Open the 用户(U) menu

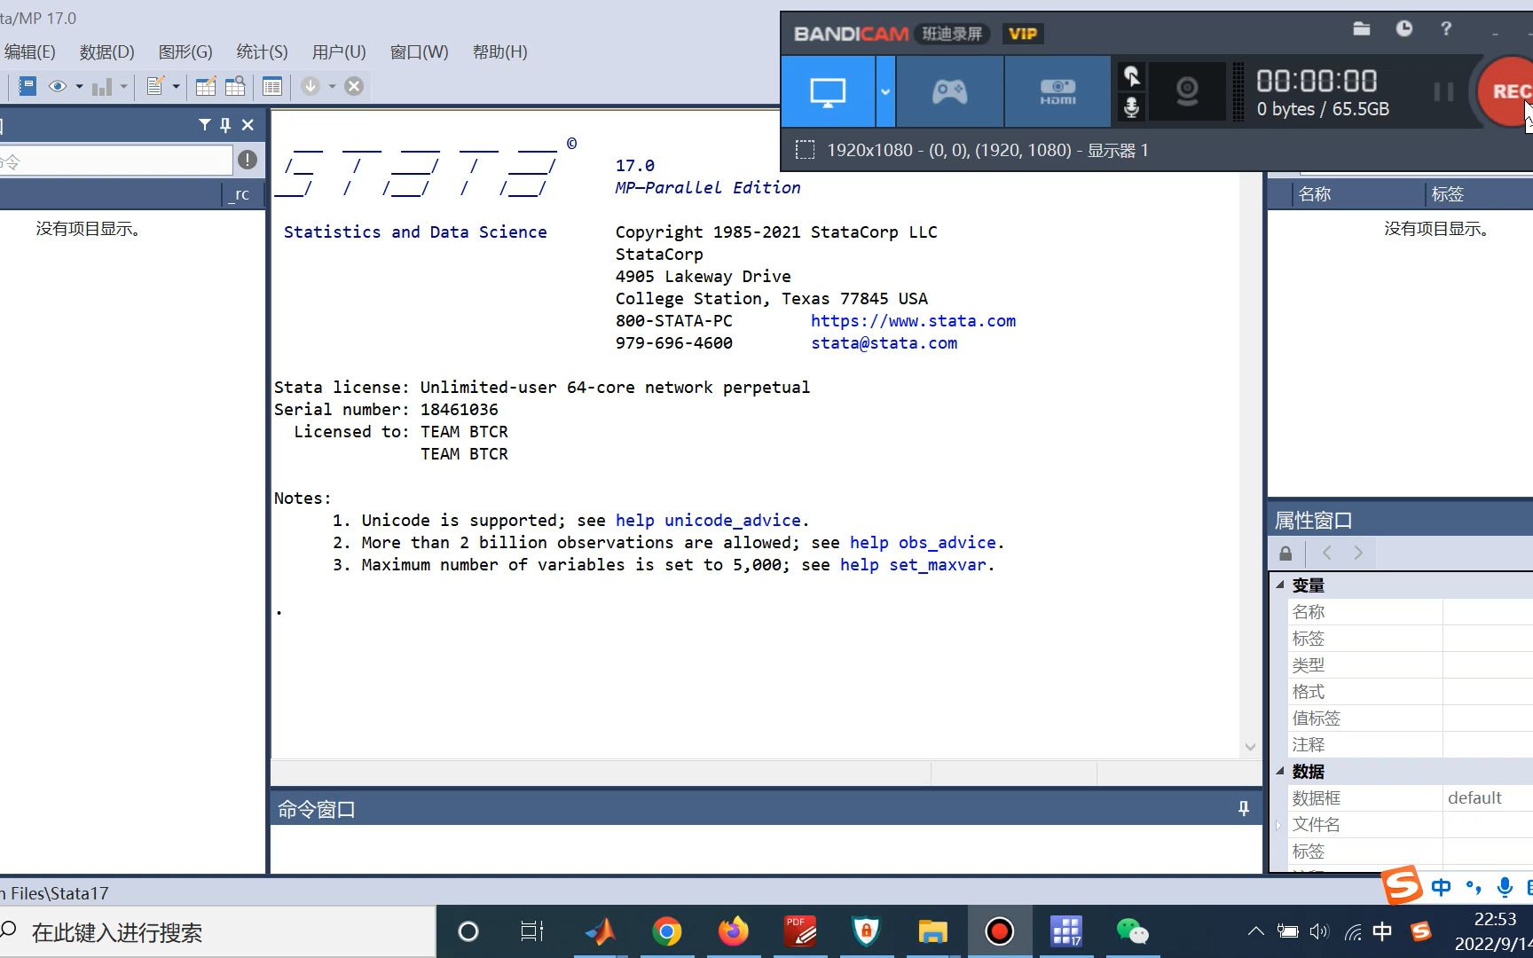click(x=339, y=51)
